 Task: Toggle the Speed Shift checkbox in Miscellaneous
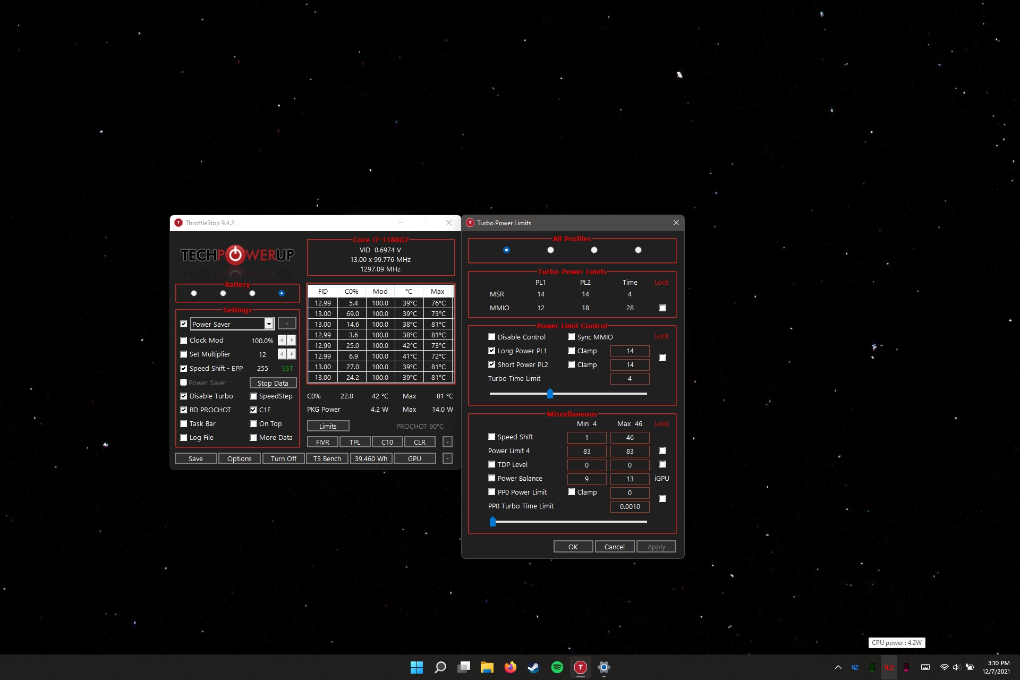click(x=492, y=437)
